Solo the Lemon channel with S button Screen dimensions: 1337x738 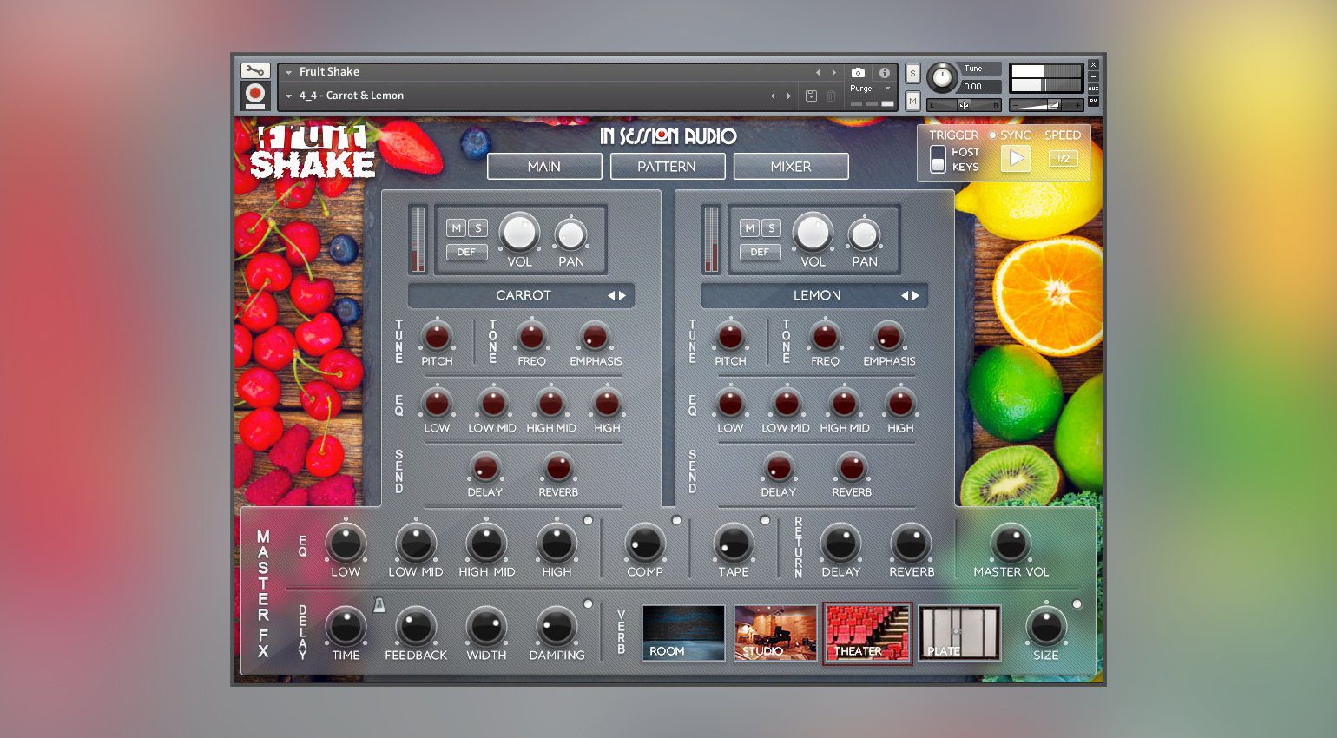point(771,228)
